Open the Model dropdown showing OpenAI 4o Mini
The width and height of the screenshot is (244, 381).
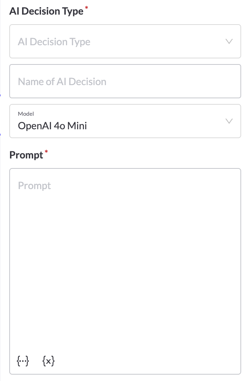[125, 121]
